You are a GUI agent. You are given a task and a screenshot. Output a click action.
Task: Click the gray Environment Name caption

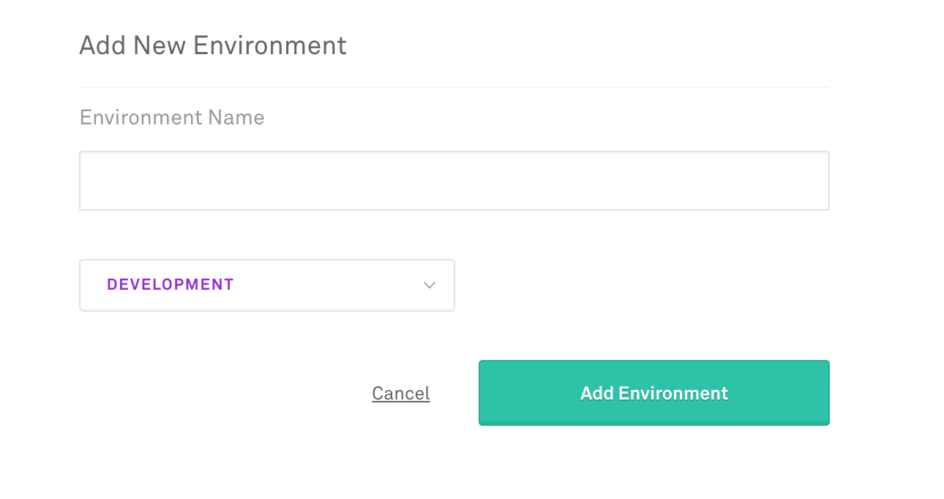pos(172,118)
